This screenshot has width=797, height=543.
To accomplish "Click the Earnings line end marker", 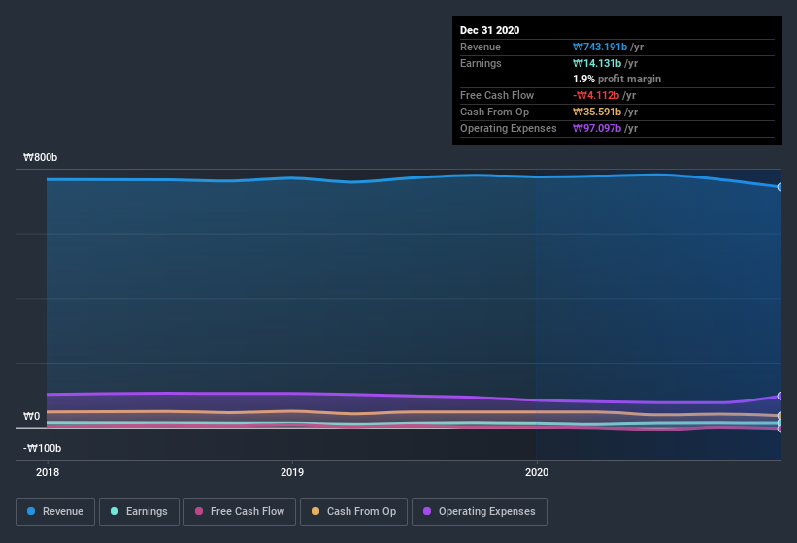I will pos(780,423).
